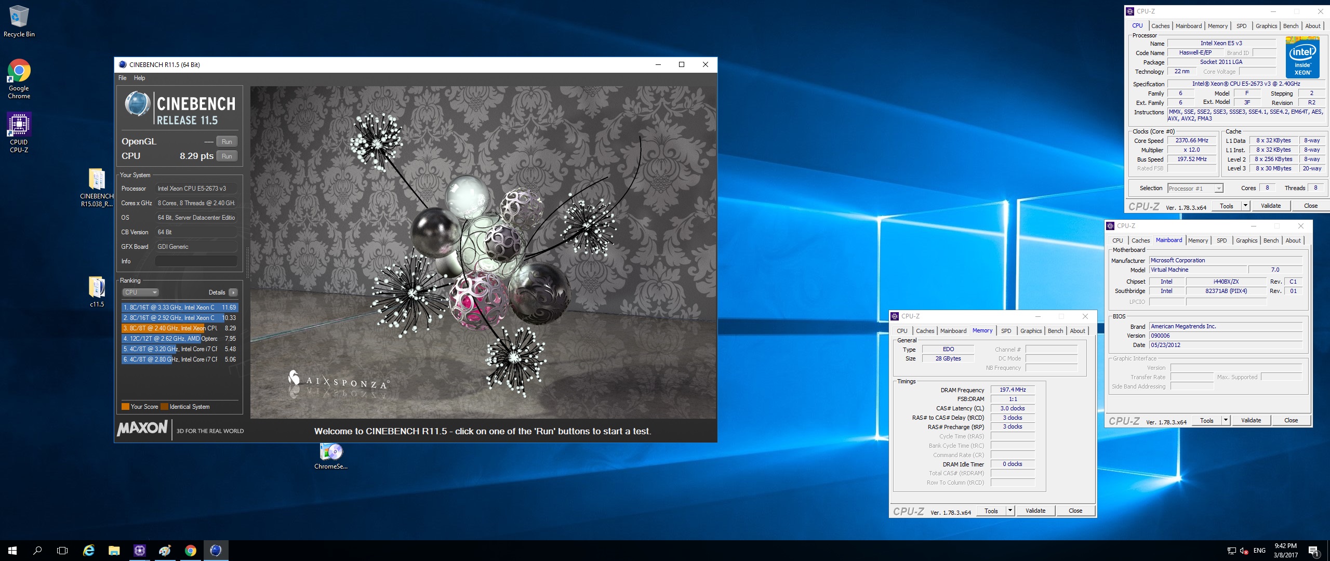Select highlighted ranking row scoring 8.29
Screen dimensions: 1330x561
tap(180, 328)
